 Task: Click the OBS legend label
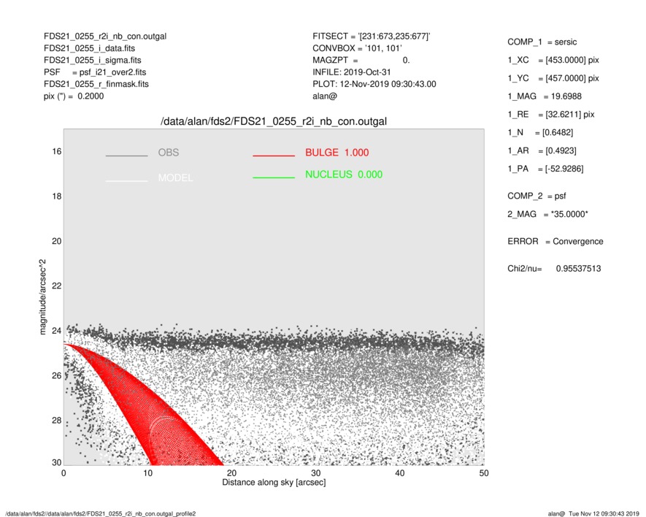168,153
